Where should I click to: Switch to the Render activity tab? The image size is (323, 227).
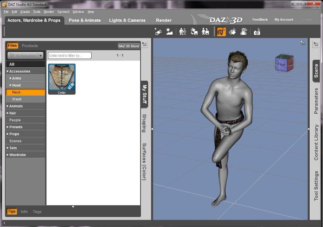point(164,21)
